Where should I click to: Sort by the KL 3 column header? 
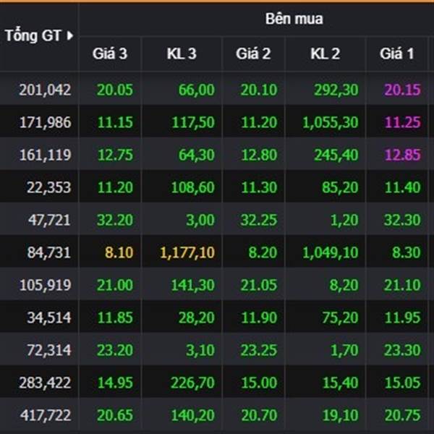pyautogui.click(x=182, y=54)
